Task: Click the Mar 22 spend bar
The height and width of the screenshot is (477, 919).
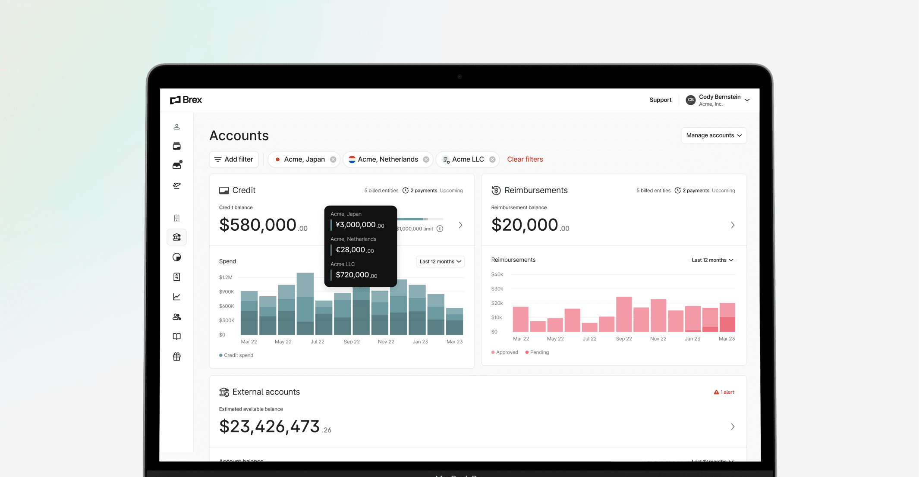Action: [x=249, y=313]
